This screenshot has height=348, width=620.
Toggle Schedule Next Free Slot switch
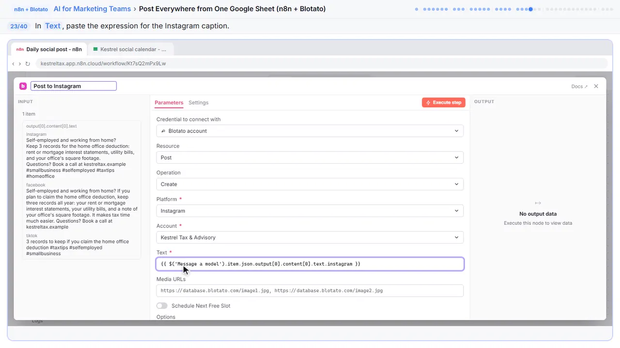(x=162, y=305)
